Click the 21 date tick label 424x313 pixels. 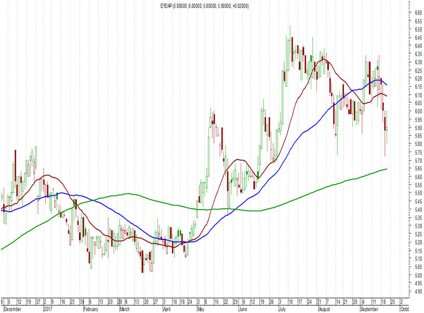[x=346, y=302]
